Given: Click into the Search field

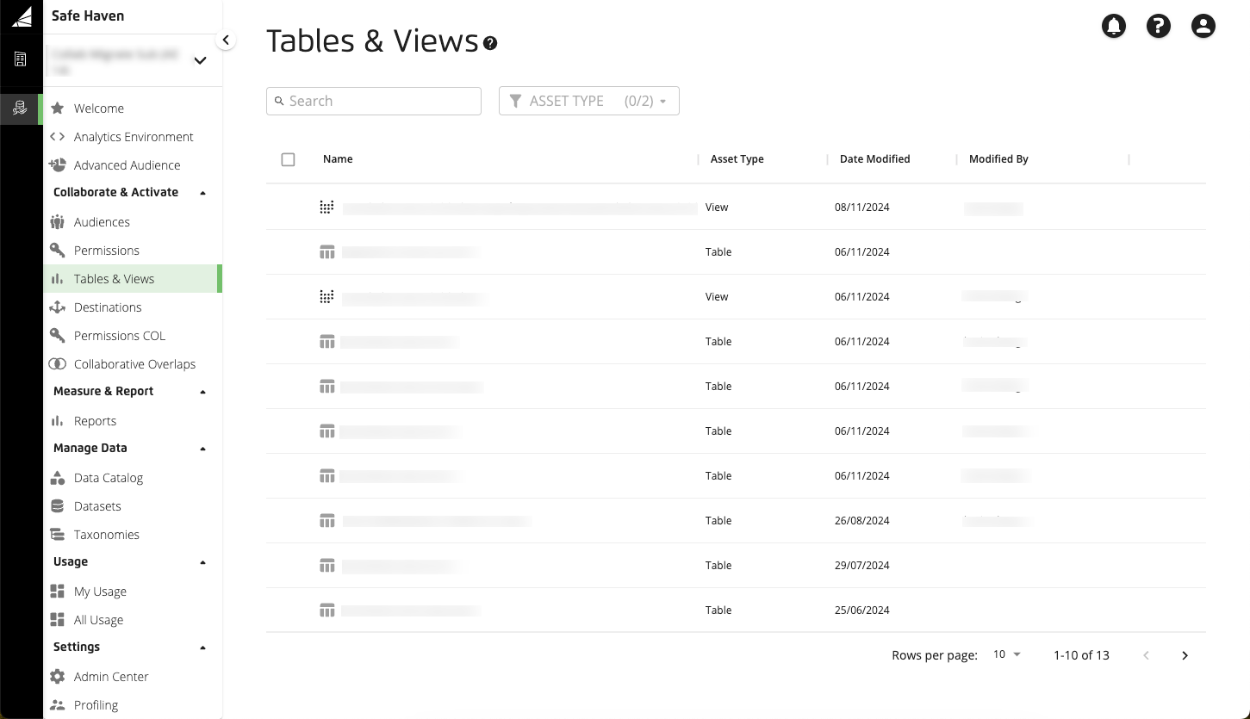Looking at the screenshot, I should pyautogui.click(x=374, y=101).
